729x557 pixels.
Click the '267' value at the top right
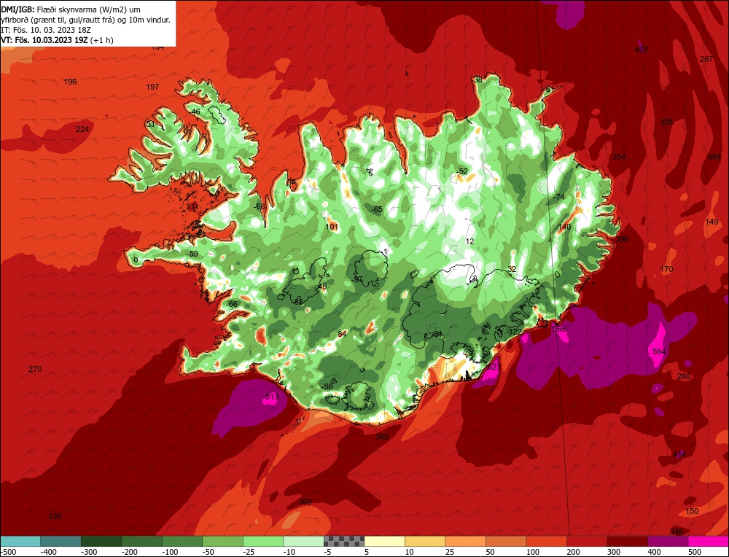click(x=706, y=59)
